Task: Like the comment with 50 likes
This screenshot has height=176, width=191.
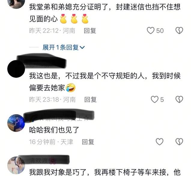Action: click(150, 30)
